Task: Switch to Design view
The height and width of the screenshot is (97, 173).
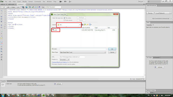Action: point(13,7)
